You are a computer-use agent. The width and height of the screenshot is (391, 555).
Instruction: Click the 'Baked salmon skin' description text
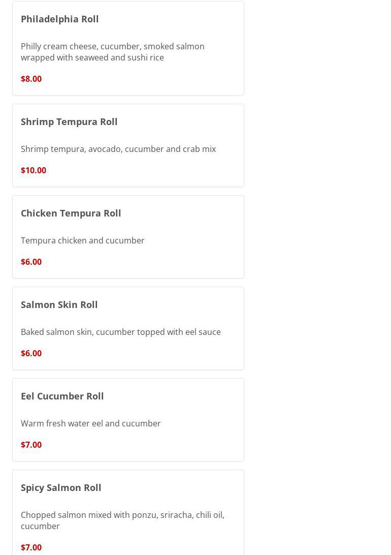pos(120,332)
